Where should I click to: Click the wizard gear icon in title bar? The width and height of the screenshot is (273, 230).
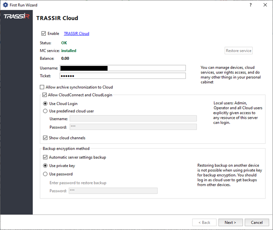tap(5, 5)
